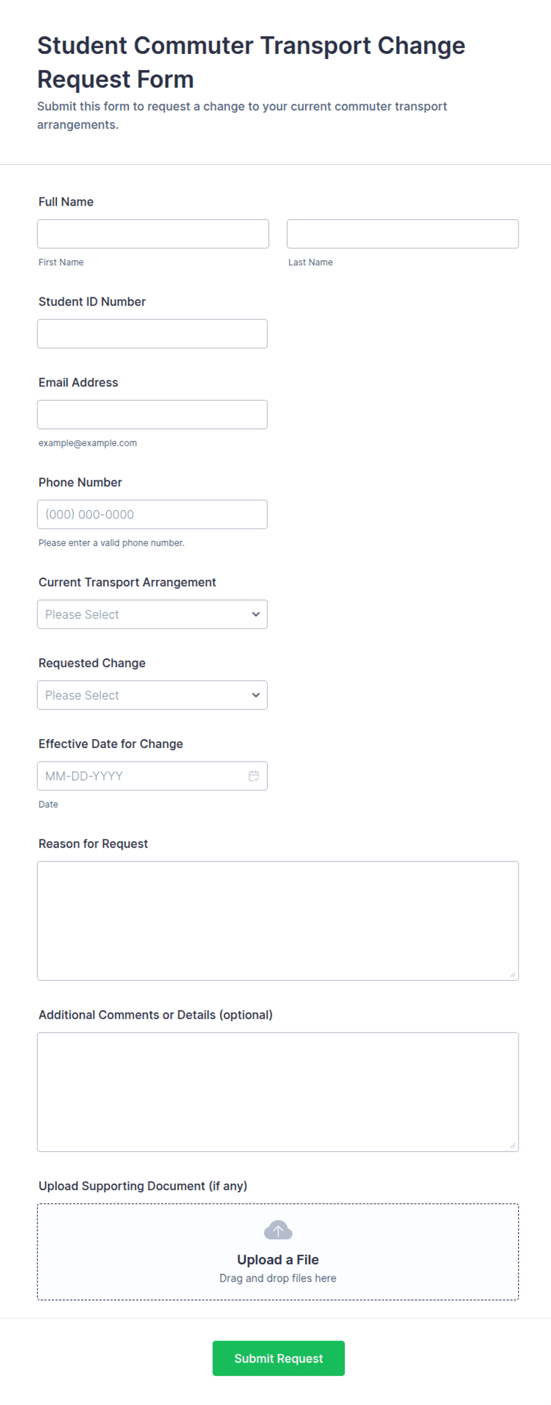Focus the Student ID Number field
This screenshot has width=551, height=1405.
(152, 333)
